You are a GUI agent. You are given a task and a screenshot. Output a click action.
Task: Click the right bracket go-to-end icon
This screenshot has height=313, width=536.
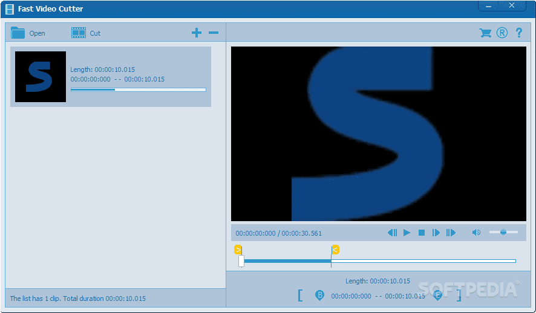click(x=459, y=295)
